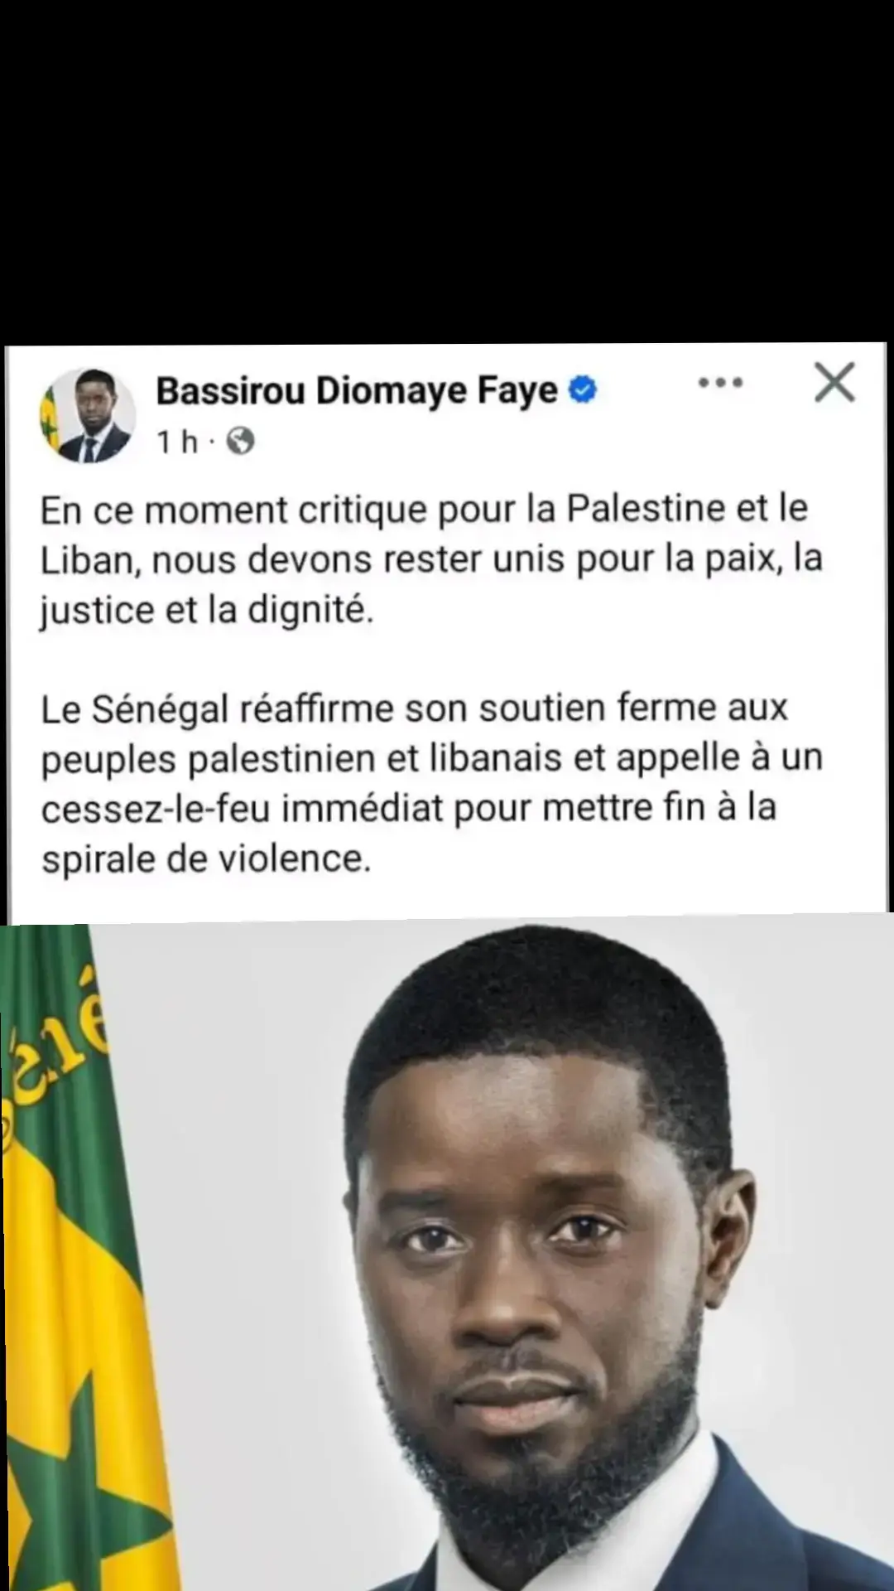Click the black area above the post

(447, 170)
